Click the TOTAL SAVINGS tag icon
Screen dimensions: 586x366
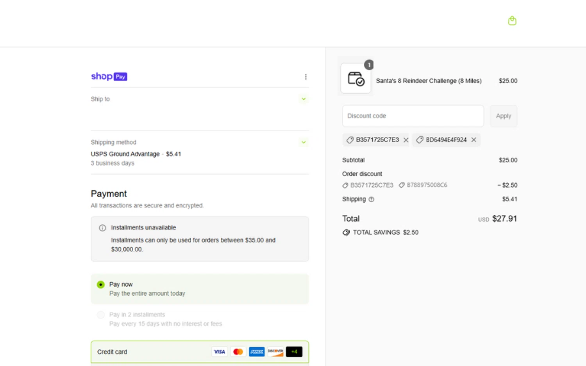(346, 232)
